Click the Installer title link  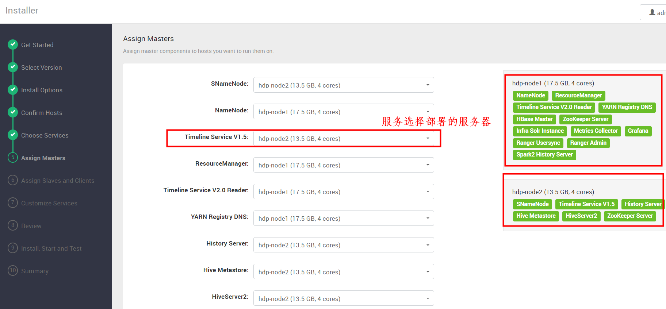(22, 11)
